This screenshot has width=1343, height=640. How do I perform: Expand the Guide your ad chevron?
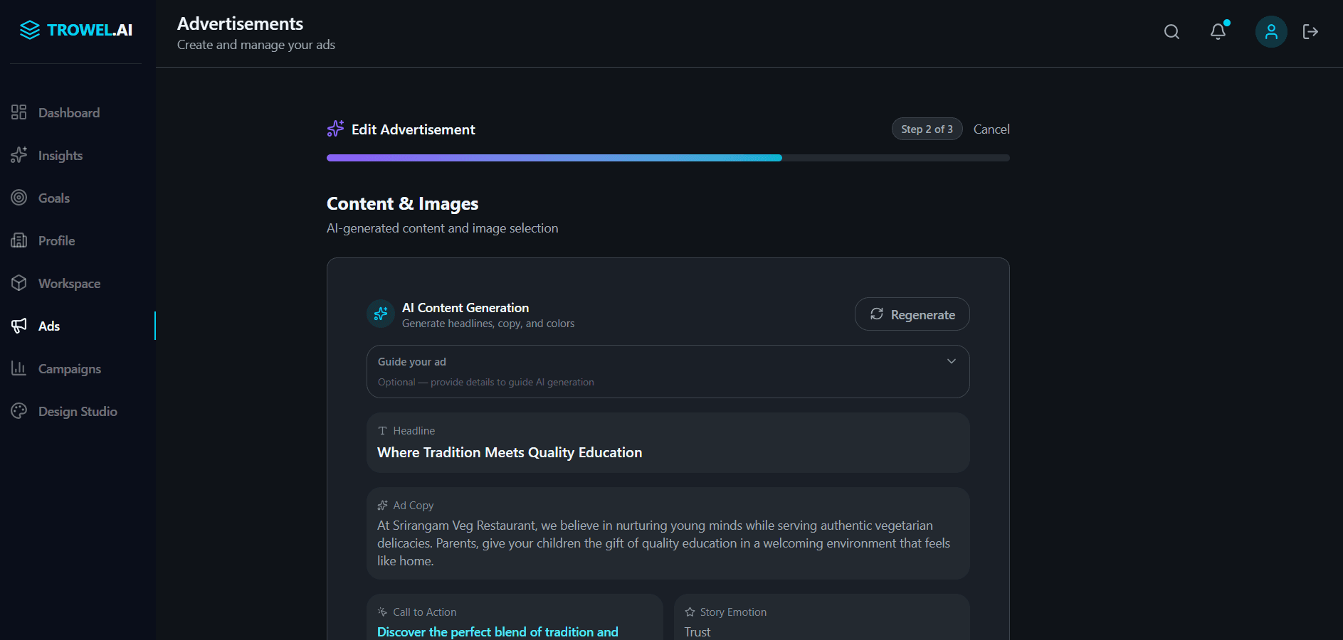coord(952,361)
